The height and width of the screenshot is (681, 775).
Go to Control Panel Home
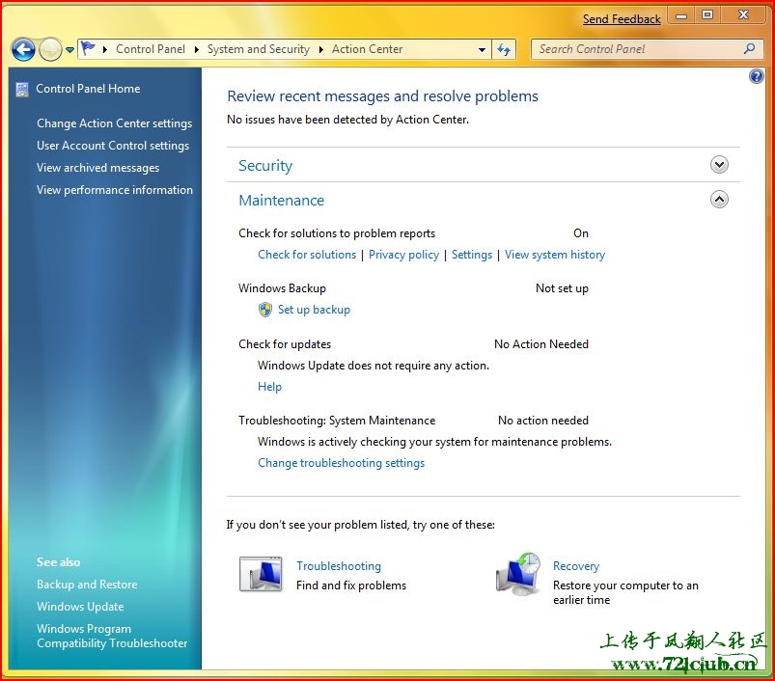(x=88, y=89)
